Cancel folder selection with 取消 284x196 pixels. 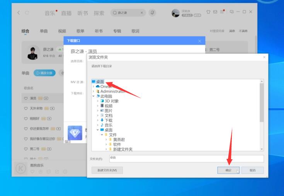click(252, 170)
